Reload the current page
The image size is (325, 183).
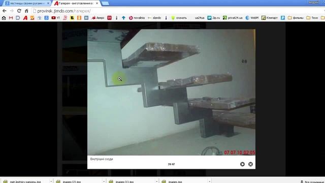19,11
